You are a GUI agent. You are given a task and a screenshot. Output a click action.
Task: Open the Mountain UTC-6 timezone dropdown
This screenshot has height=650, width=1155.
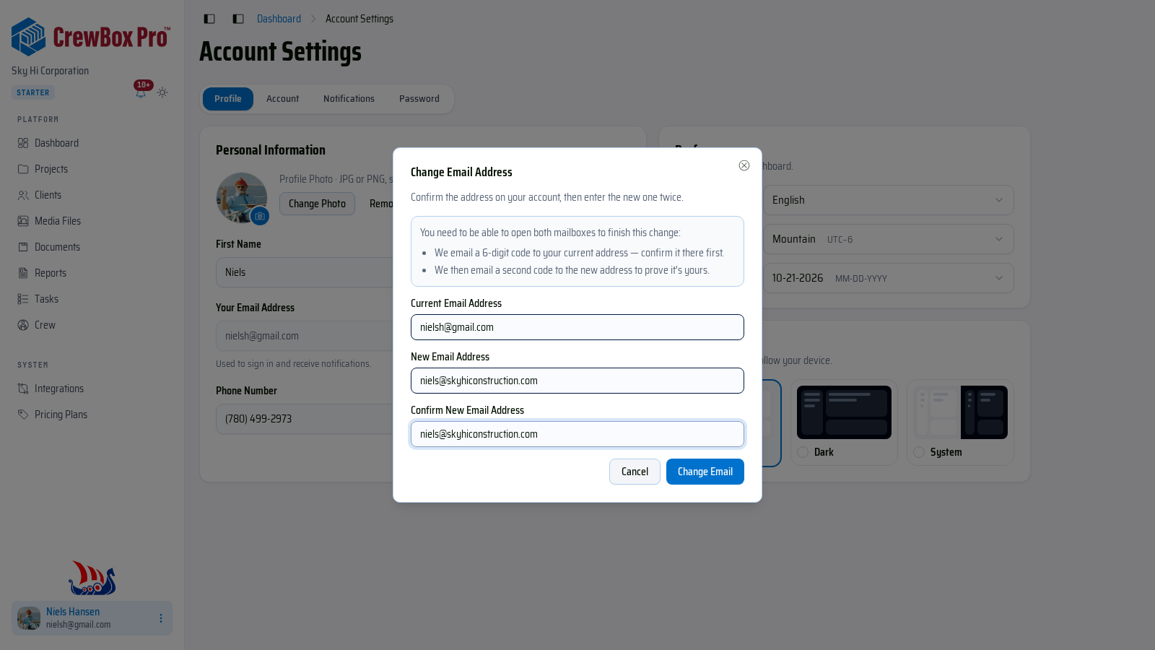(888, 239)
